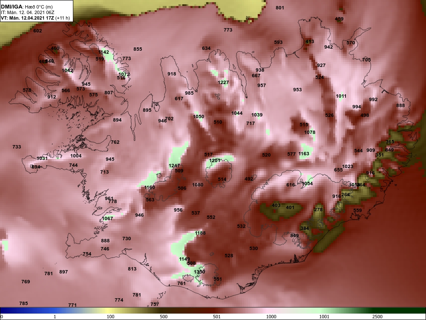Viewport: 426px width, 320px height.
Task: Click the '1001' label on the color scale
Action: point(324,317)
